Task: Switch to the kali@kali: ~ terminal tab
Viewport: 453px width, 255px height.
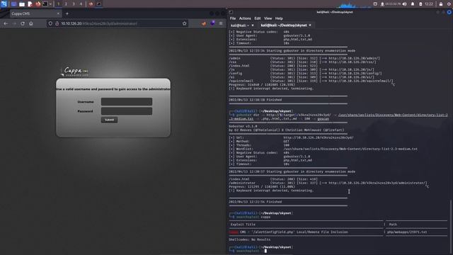Action: [x=240, y=25]
